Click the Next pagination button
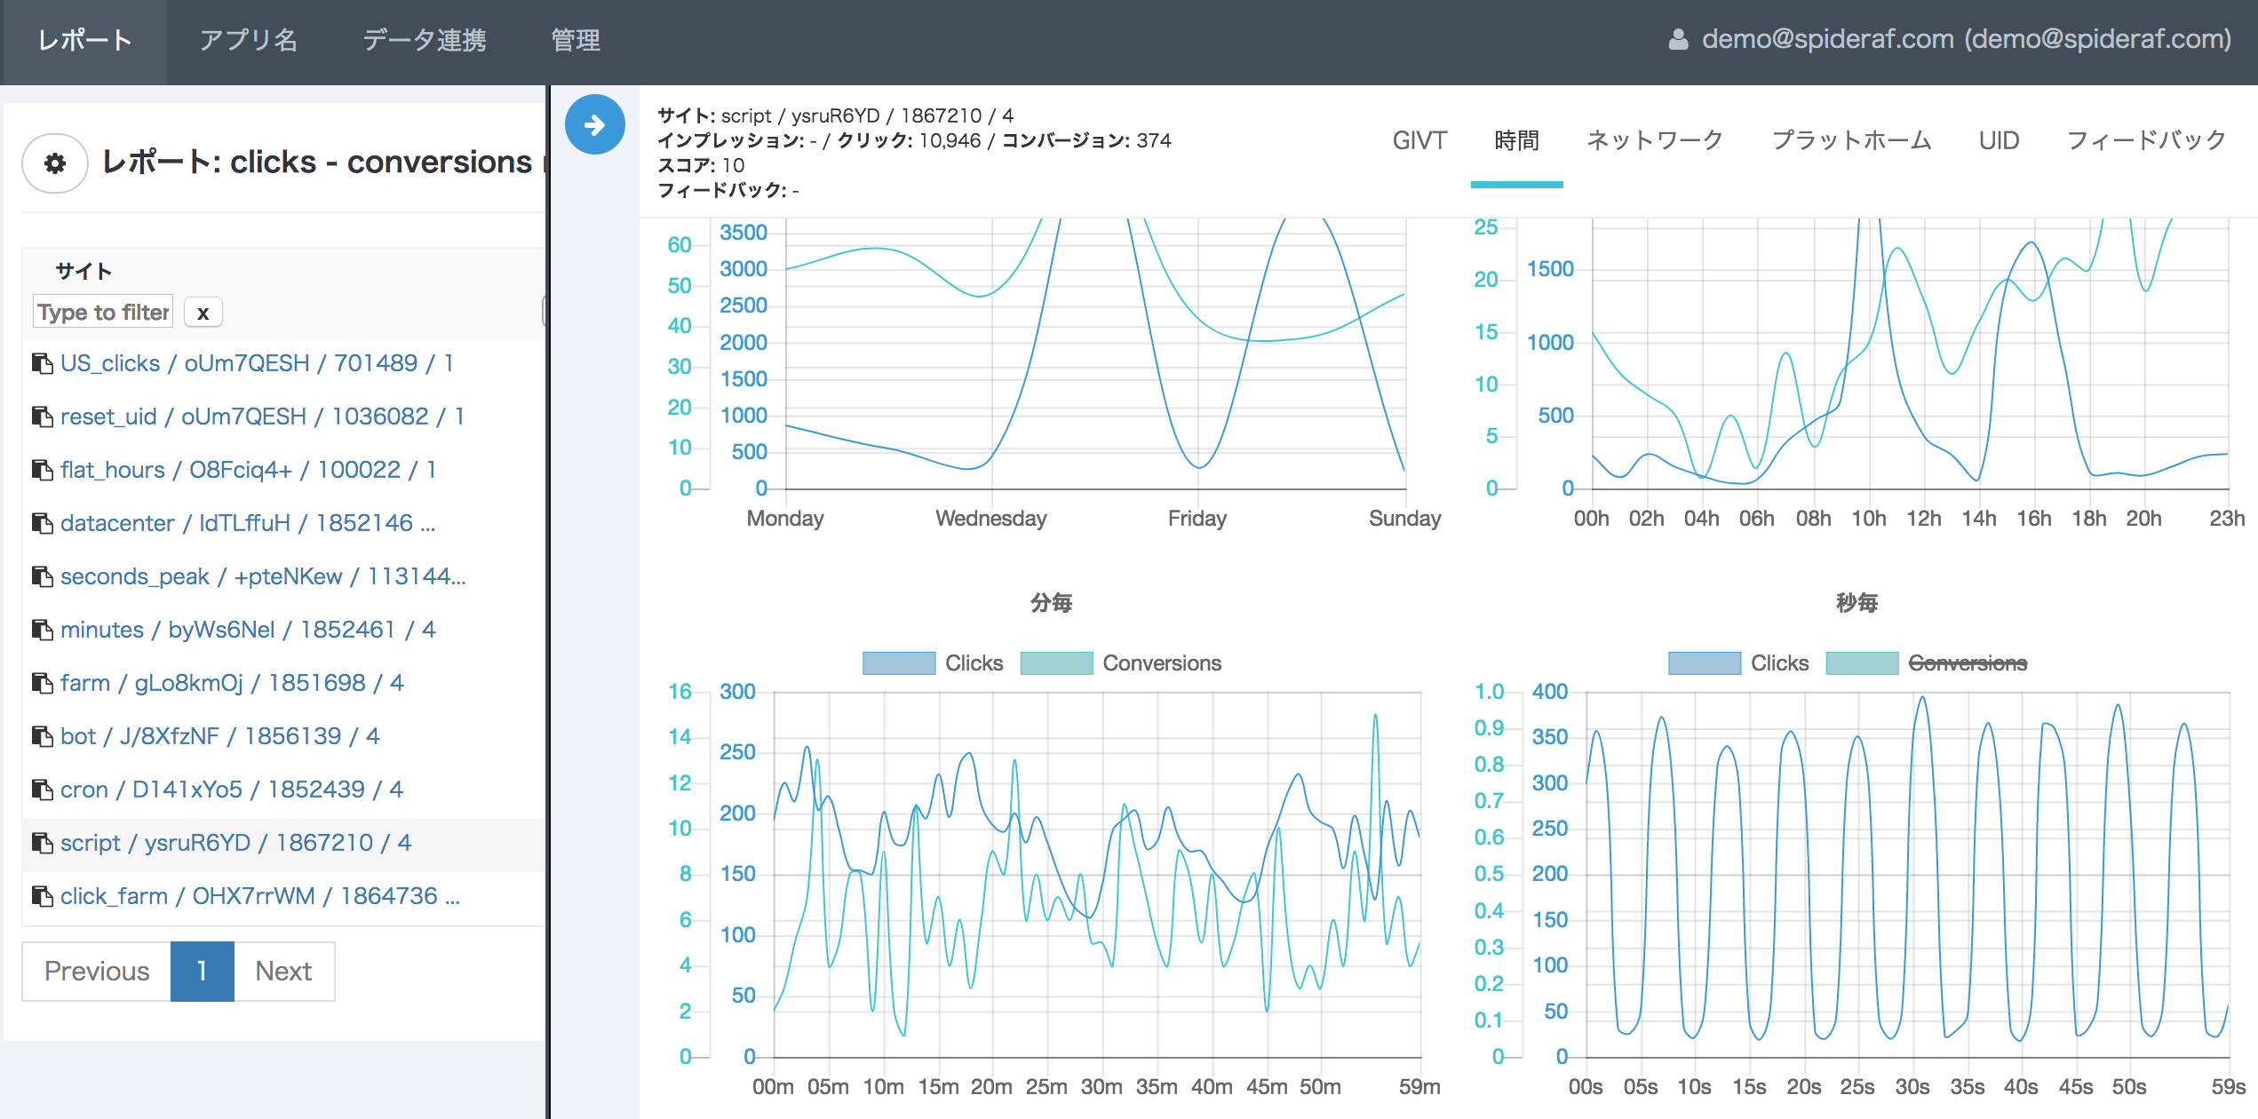Screen dimensions: 2258x1119 pyautogui.click(x=283, y=971)
